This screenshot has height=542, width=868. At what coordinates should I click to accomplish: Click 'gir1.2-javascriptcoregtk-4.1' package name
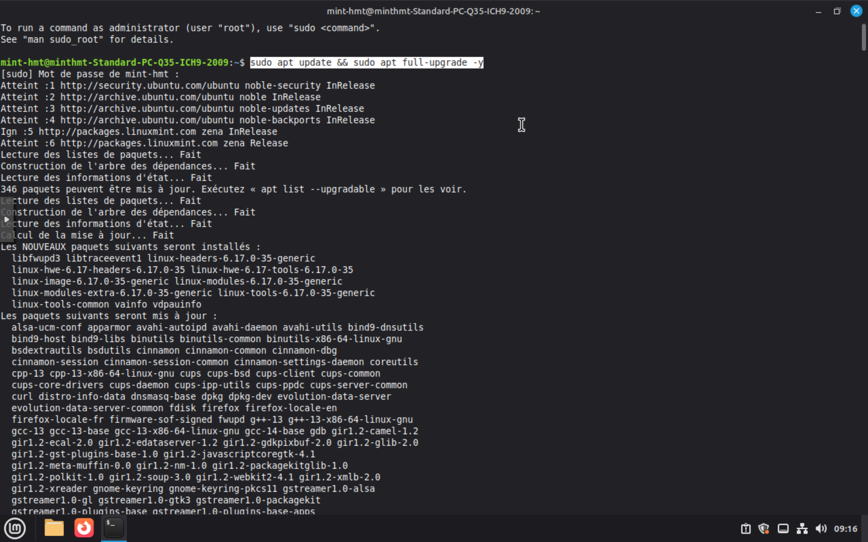239,454
